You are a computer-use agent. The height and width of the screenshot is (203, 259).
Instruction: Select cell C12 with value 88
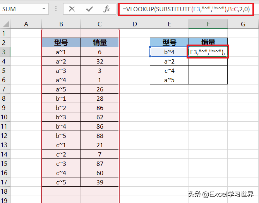tap(99, 136)
